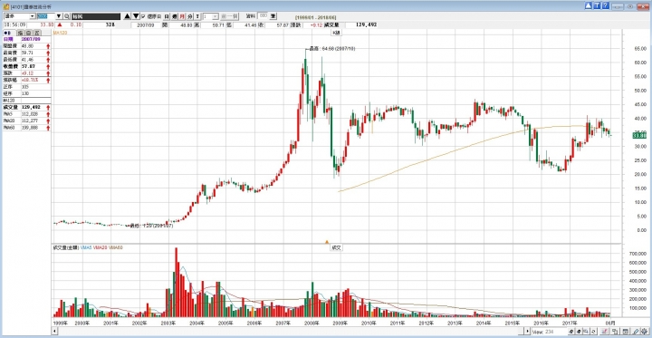Click the blue triangle icon in title bar
The width and height of the screenshot is (652, 338).
[589, 5]
